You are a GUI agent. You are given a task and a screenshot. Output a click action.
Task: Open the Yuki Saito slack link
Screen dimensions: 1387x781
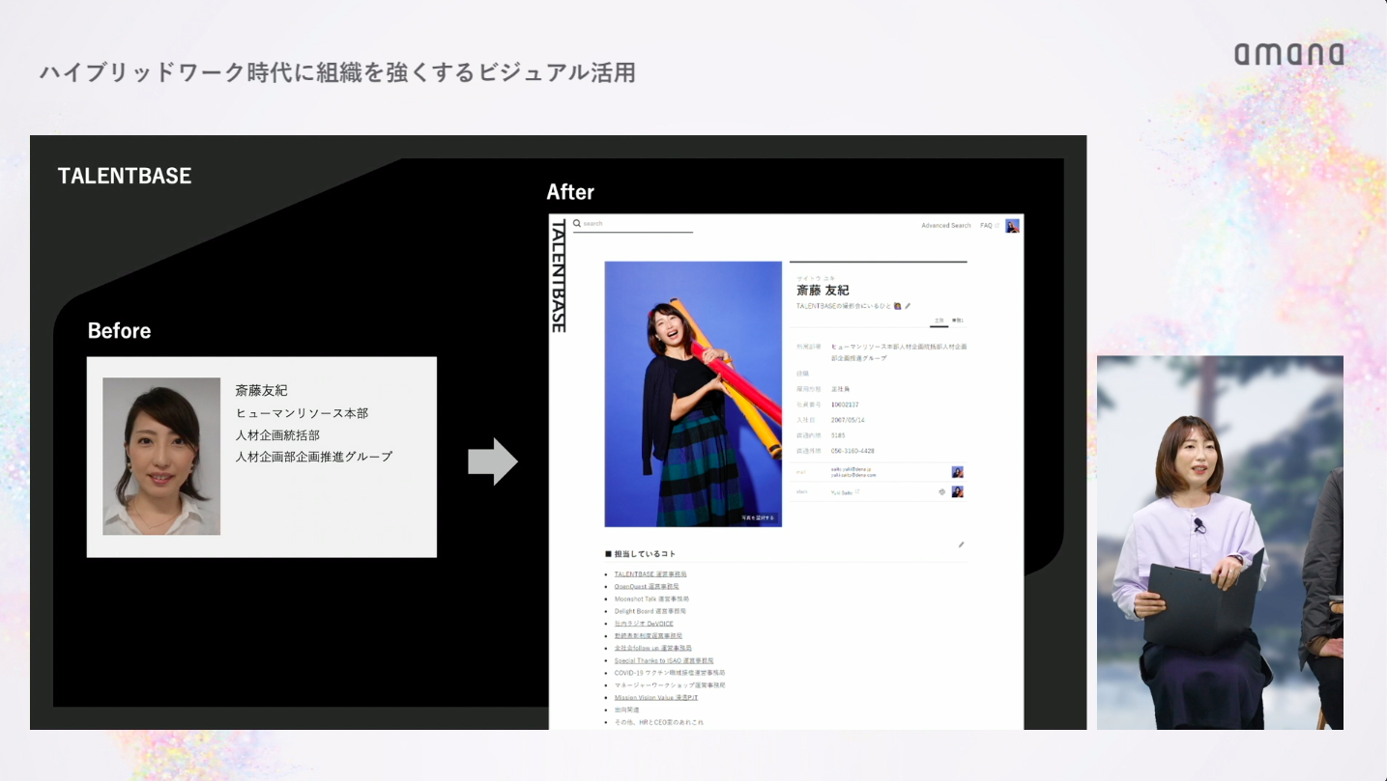[842, 492]
